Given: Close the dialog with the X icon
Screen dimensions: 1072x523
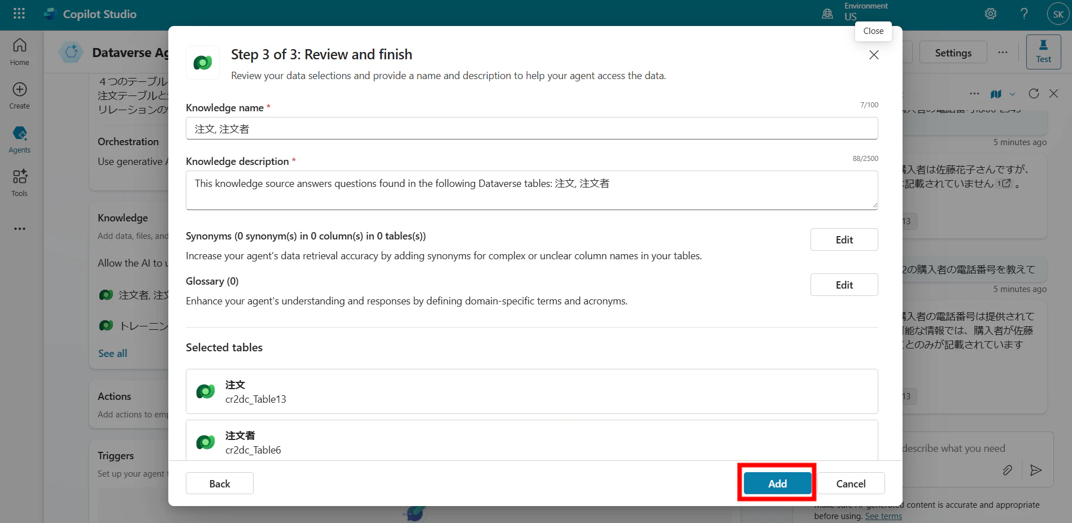Looking at the screenshot, I should point(874,55).
